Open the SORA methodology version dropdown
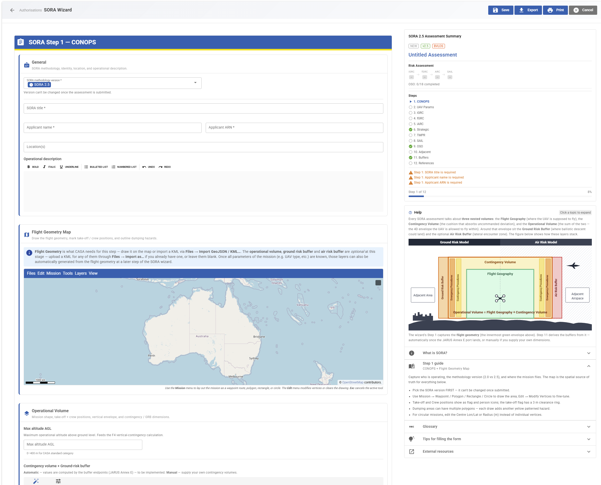The height and width of the screenshot is (485, 601). 113,83
